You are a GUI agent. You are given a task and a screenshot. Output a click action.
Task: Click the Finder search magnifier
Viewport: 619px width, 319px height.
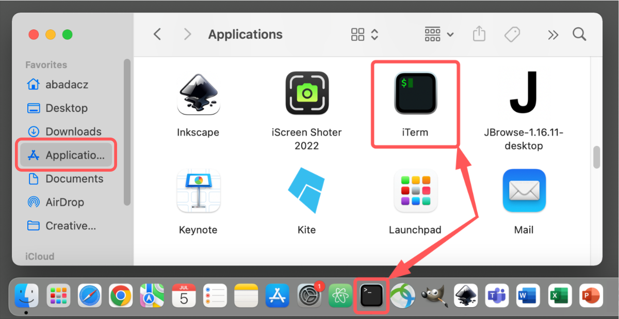click(579, 35)
